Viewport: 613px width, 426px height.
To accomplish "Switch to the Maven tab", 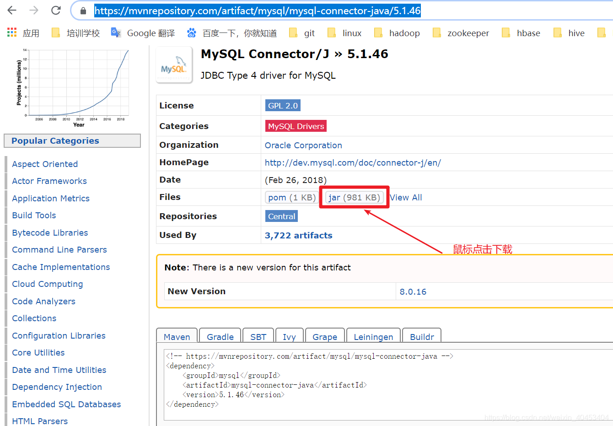I will pyautogui.click(x=177, y=336).
